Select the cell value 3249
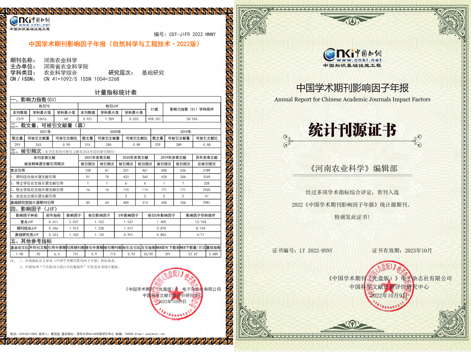The image size is (471, 353). 206,177
